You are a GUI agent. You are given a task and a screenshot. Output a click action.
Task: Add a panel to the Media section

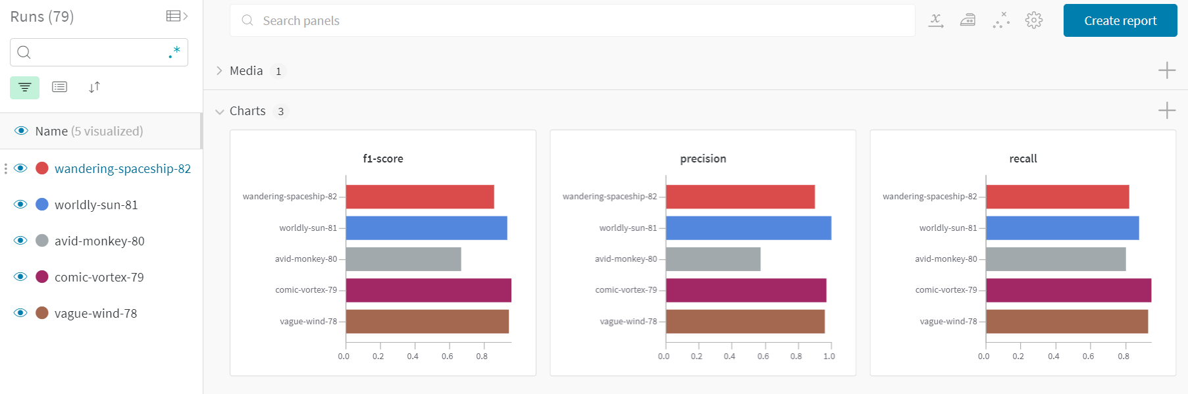pyautogui.click(x=1166, y=70)
